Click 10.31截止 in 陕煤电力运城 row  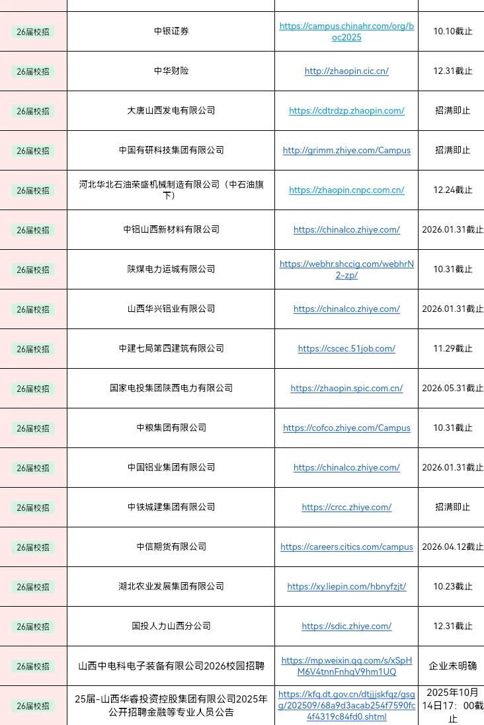pyautogui.click(x=452, y=270)
